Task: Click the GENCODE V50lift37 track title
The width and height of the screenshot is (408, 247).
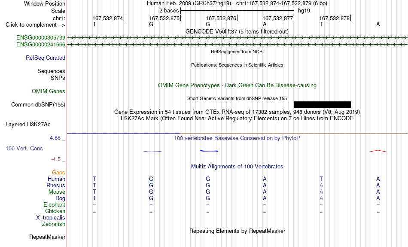Action: point(237,31)
